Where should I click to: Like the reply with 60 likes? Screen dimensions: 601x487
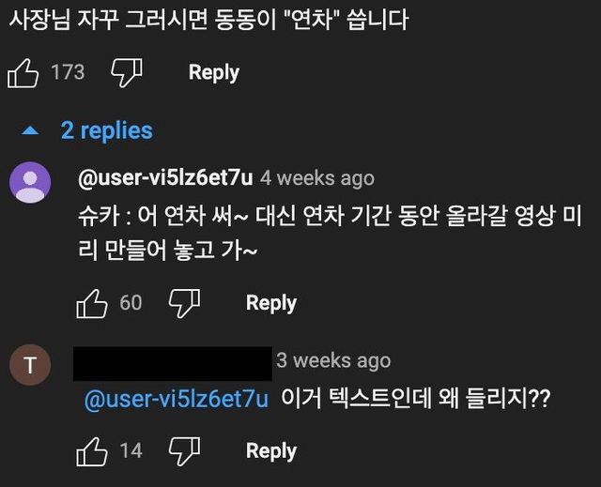(92, 302)
